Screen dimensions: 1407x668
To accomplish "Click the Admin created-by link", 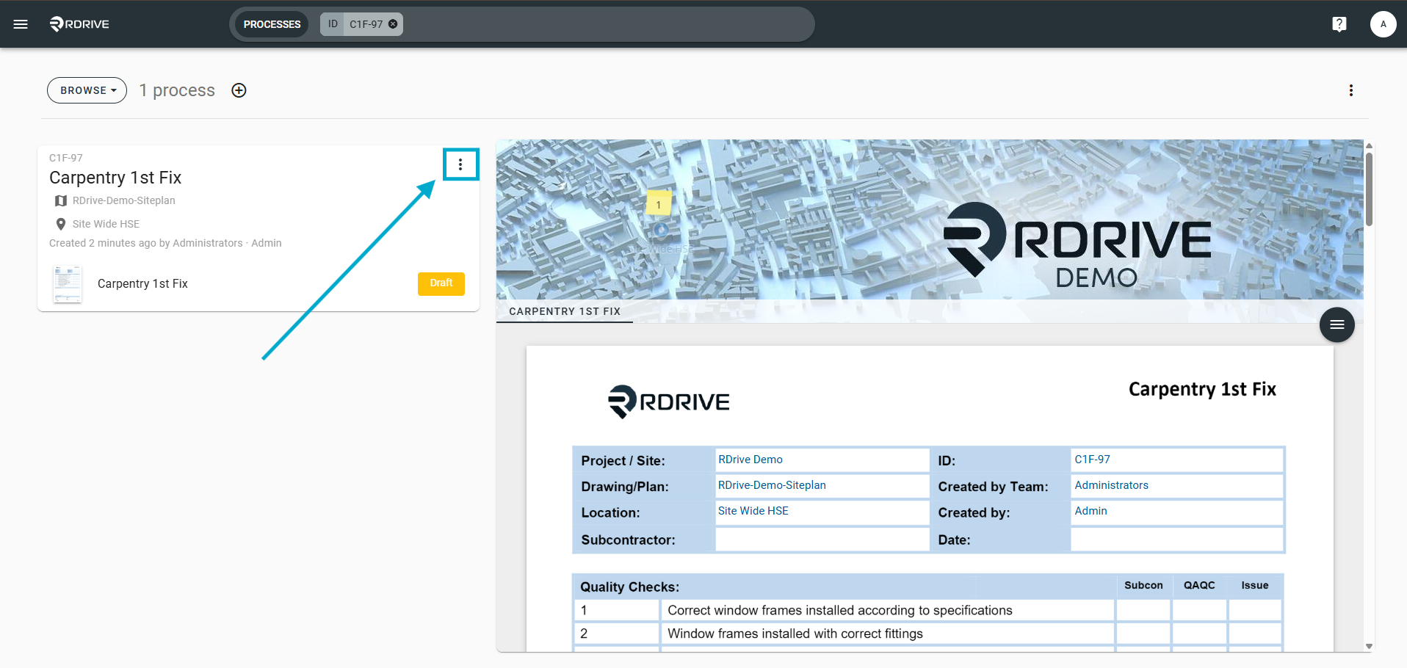I will [x=1090, y=511].
